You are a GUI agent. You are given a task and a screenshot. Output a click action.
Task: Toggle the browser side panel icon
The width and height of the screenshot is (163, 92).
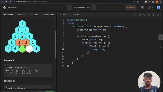(153, 2)
